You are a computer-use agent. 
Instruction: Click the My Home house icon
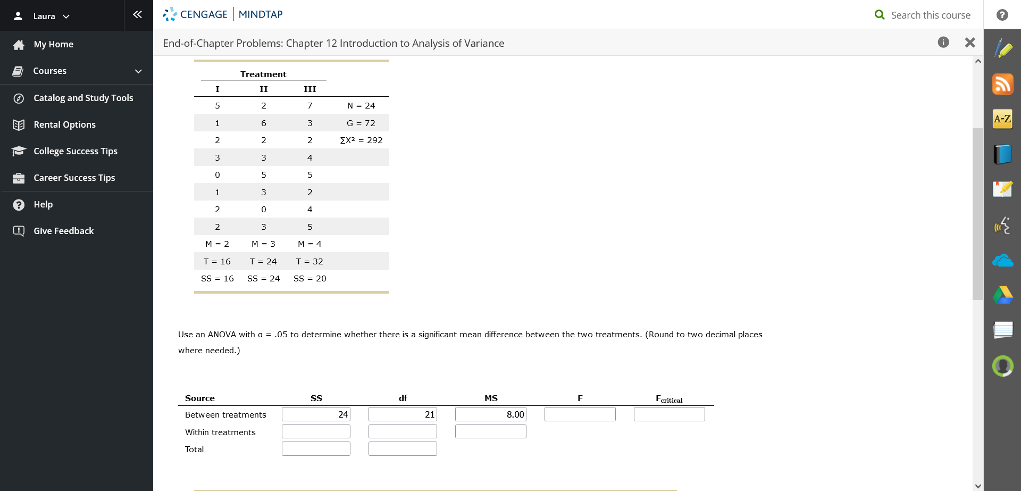pyautogui.click(x=19, y=45)
